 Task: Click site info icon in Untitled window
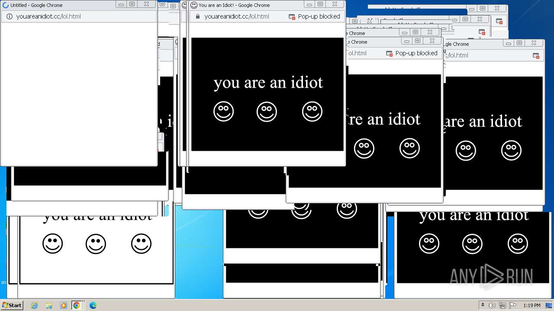10,16
